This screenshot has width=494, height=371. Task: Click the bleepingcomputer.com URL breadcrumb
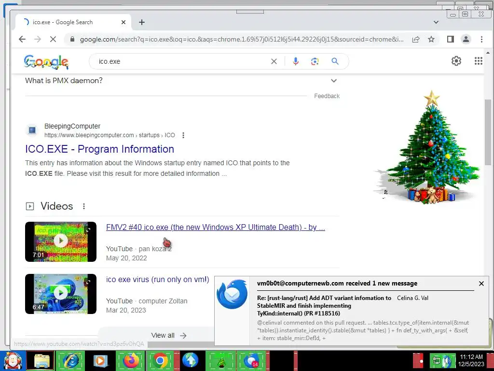coord(110,135)
